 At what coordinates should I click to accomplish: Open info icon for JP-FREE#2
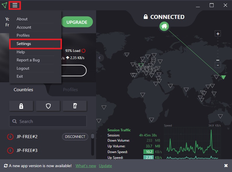10,137
